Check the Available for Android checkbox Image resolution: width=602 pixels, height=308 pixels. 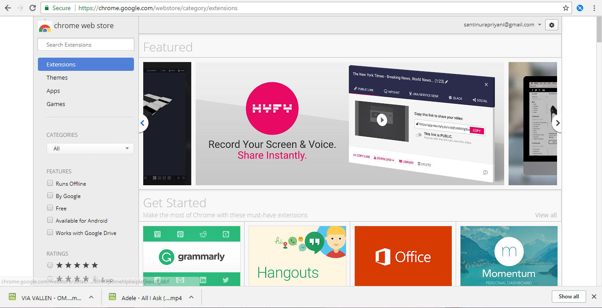[50, 220]
